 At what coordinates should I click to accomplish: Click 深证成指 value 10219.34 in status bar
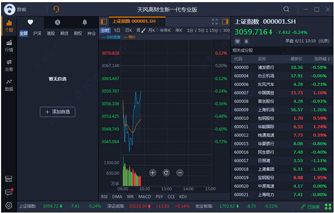[138, 206]
